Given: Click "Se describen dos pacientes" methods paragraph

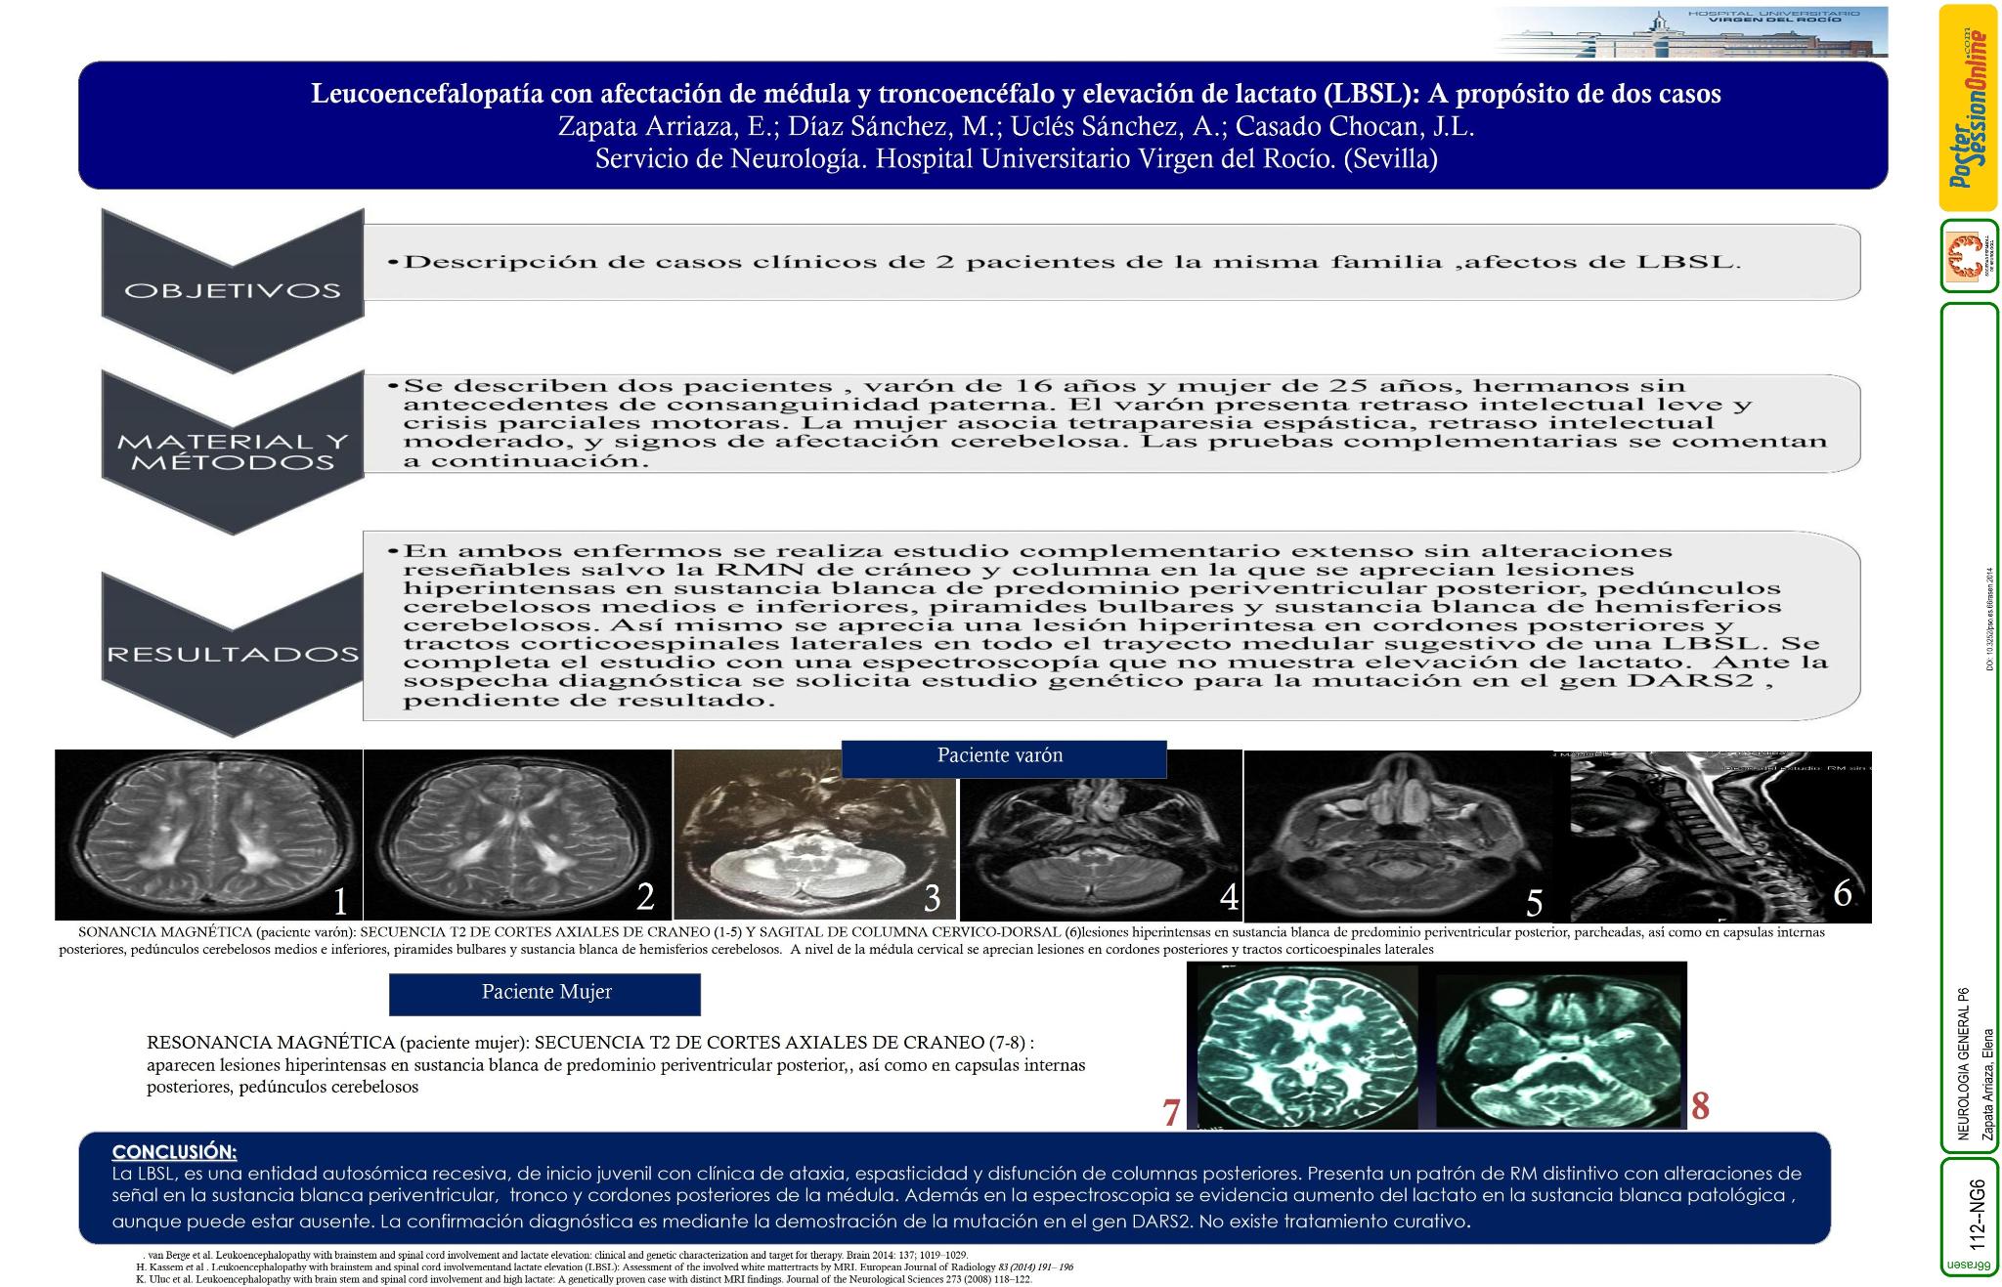Looking at the screenshot, I should click(x=1107, y=423).
